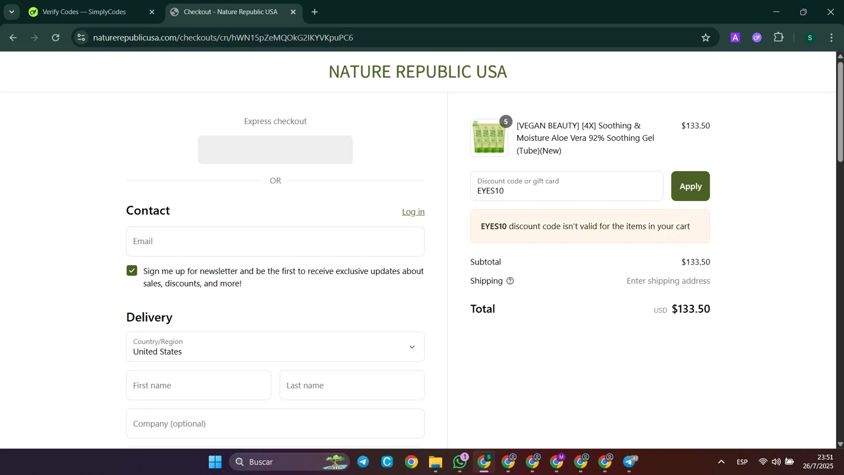The width and height of the screenshot is (844, 475).
Task: Focus the Company (optional) field
Action: click(x=275, y=424)
